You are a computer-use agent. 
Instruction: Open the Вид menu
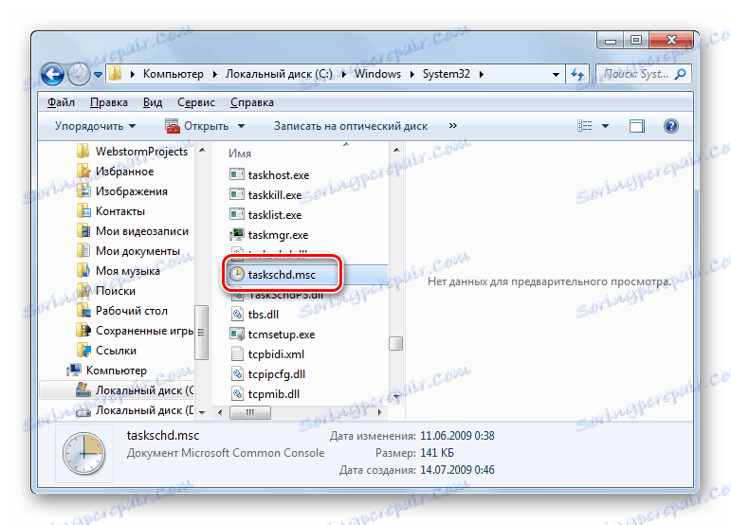coord(153,102)
